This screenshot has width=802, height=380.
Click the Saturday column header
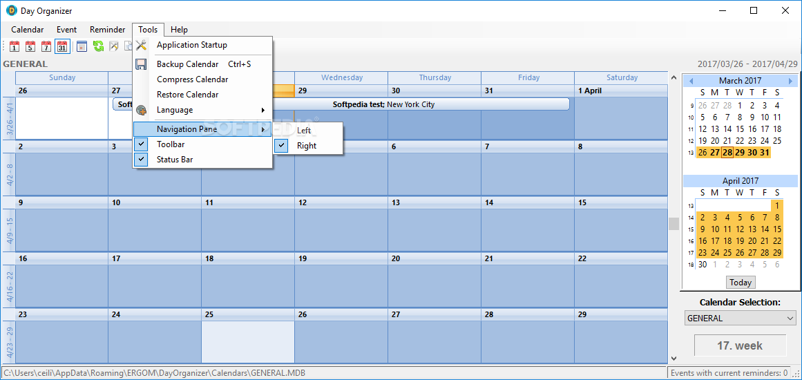click(622, 78)
